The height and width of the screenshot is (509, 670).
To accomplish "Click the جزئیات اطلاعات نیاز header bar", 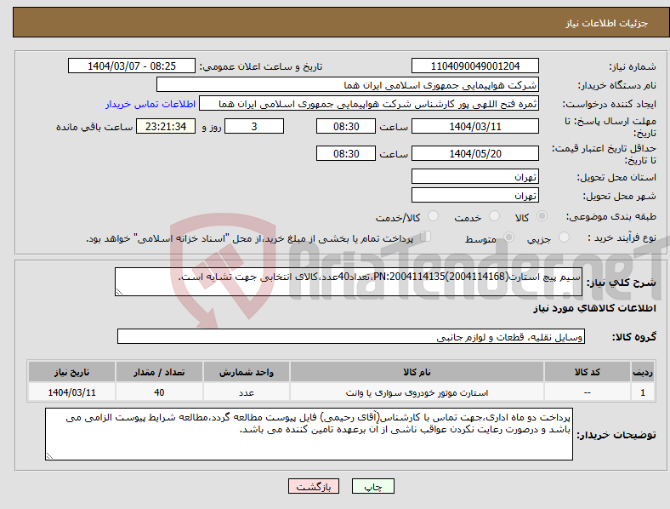I will coord(341,22).
